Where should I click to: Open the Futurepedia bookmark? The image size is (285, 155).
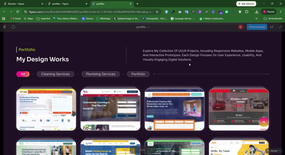coord(154,19)
